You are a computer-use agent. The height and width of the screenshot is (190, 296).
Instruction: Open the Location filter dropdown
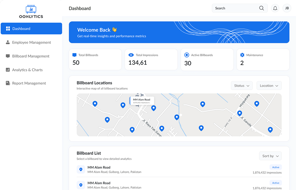point(269,86)
